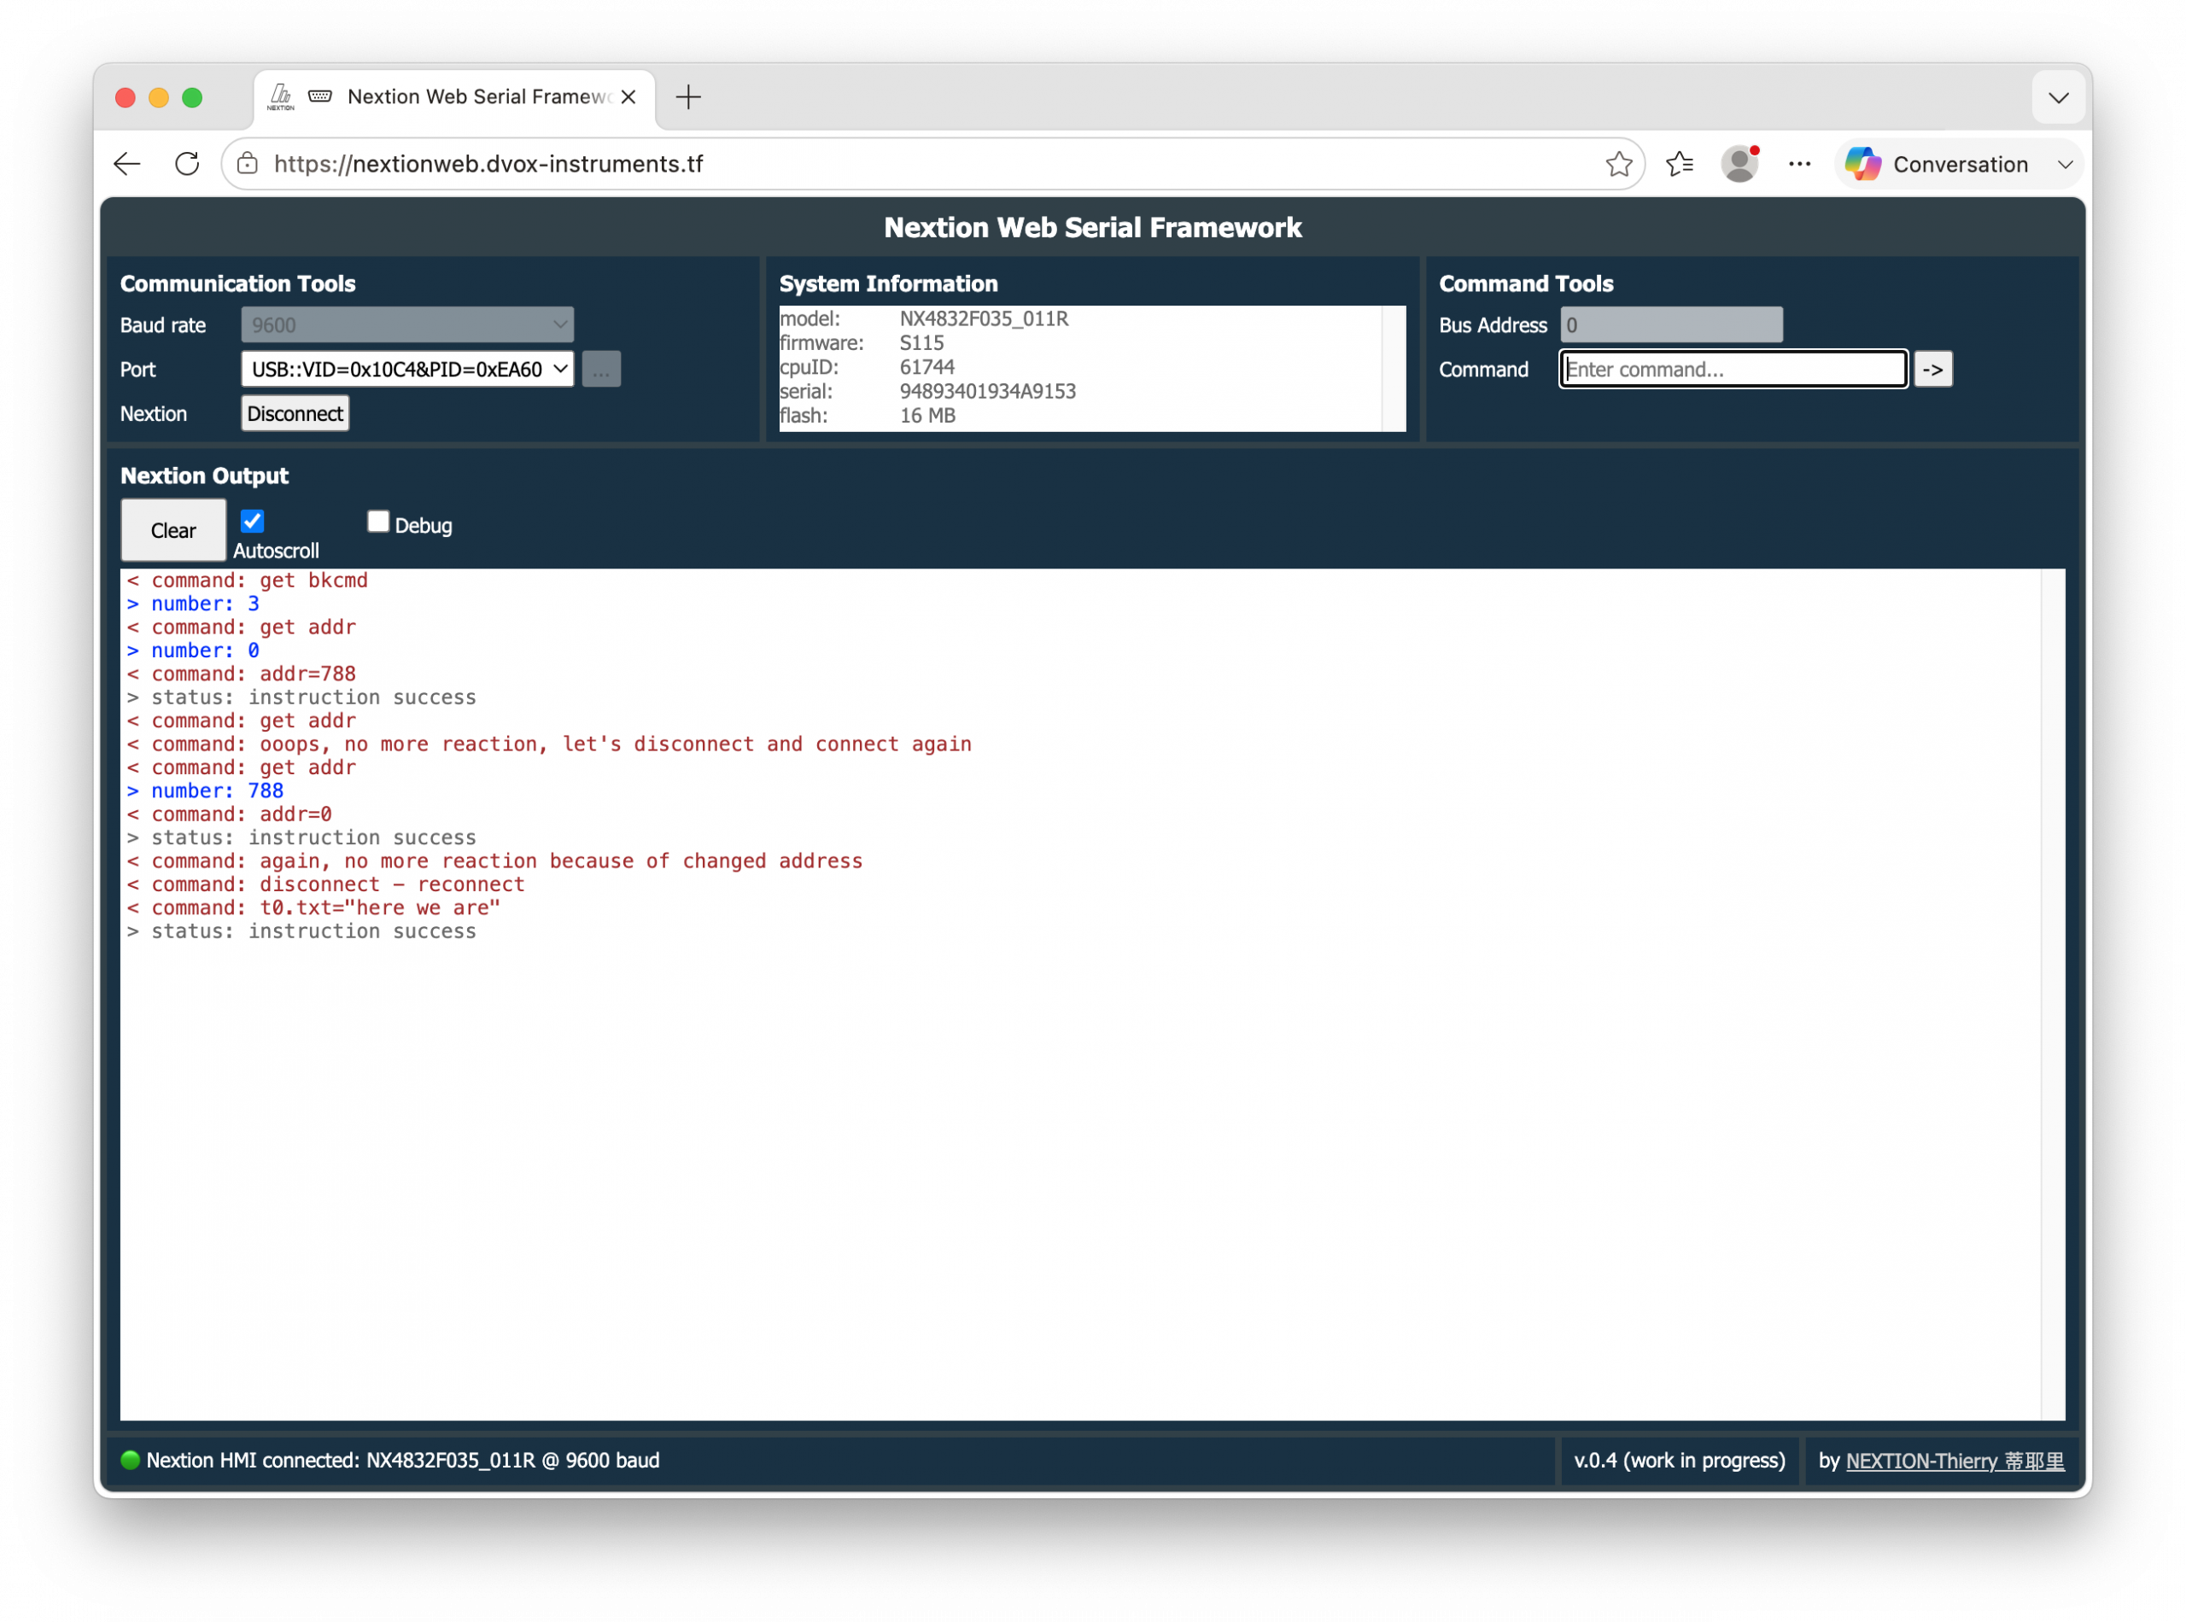Click the log line 'command: addr=0'

pyautogui.click(x=230, y=814)
